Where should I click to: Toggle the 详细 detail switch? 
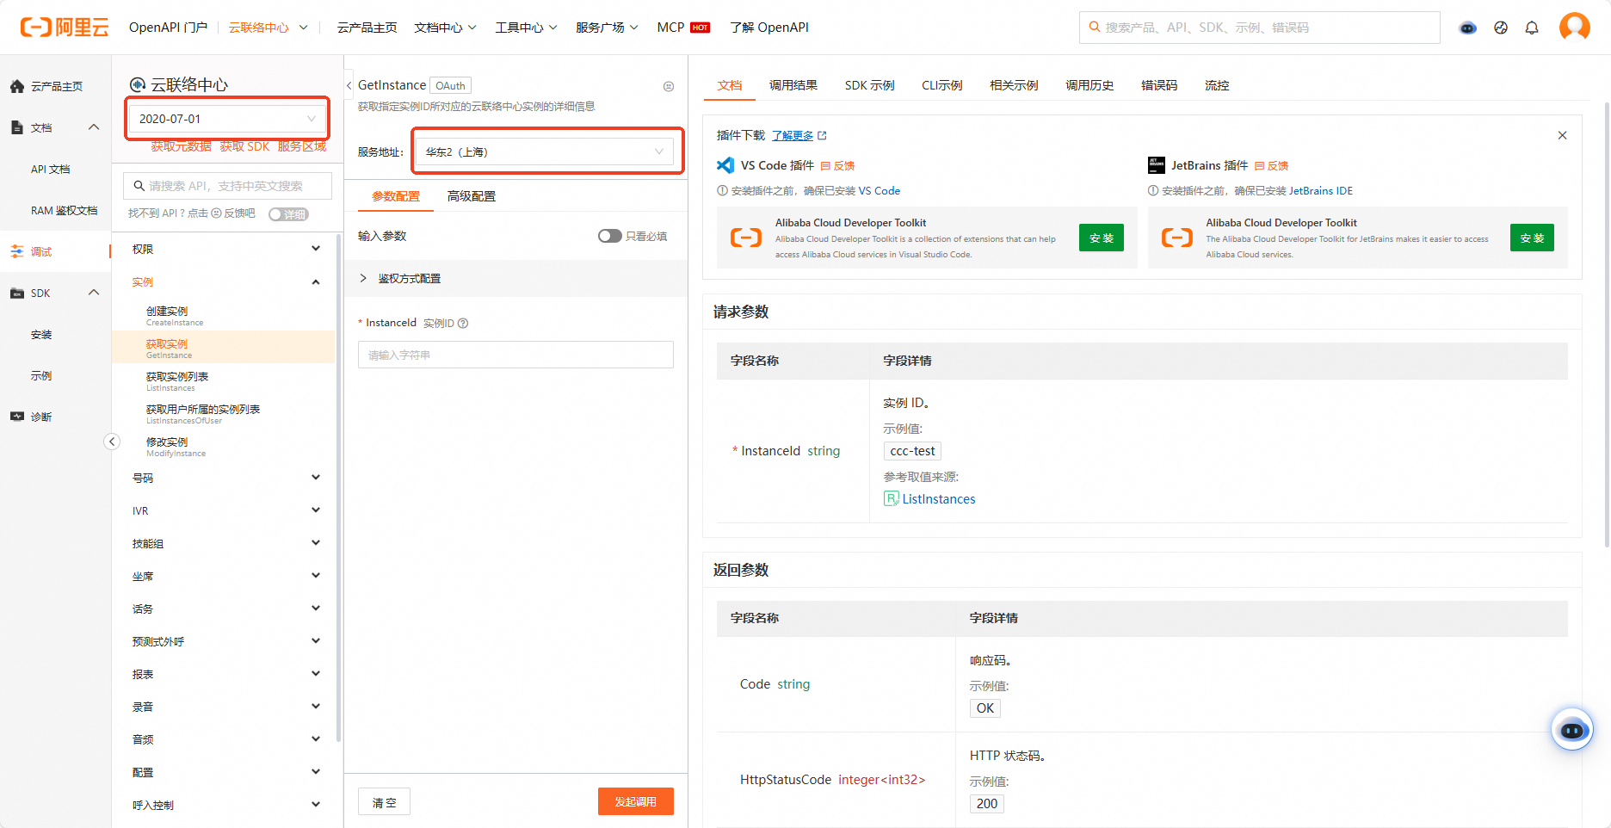[288, 214]
